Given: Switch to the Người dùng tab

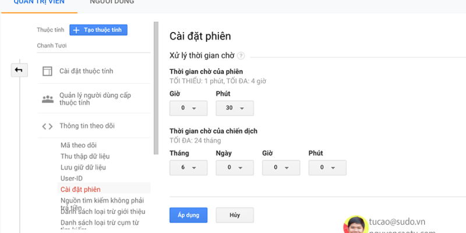Looking at the screenshot, I should point(112,2).
